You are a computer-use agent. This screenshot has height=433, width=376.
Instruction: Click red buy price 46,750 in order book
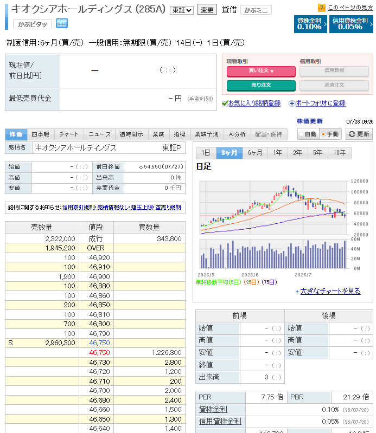click(99, 353)
